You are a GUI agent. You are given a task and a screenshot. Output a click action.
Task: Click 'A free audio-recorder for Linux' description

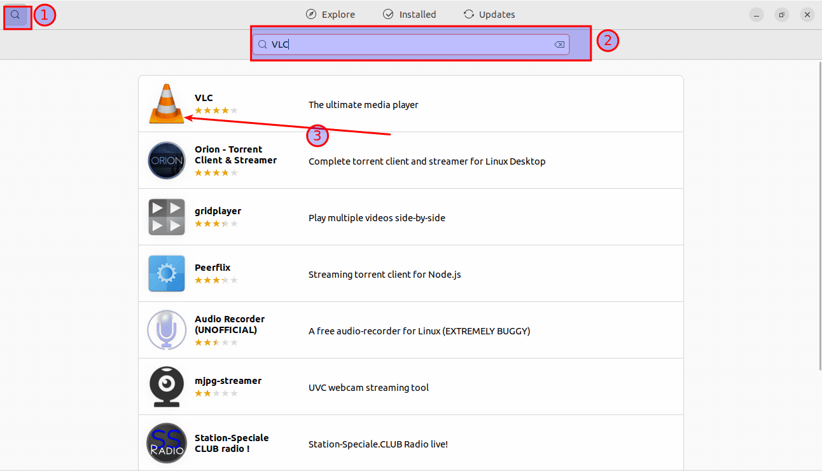coord(419,331)
